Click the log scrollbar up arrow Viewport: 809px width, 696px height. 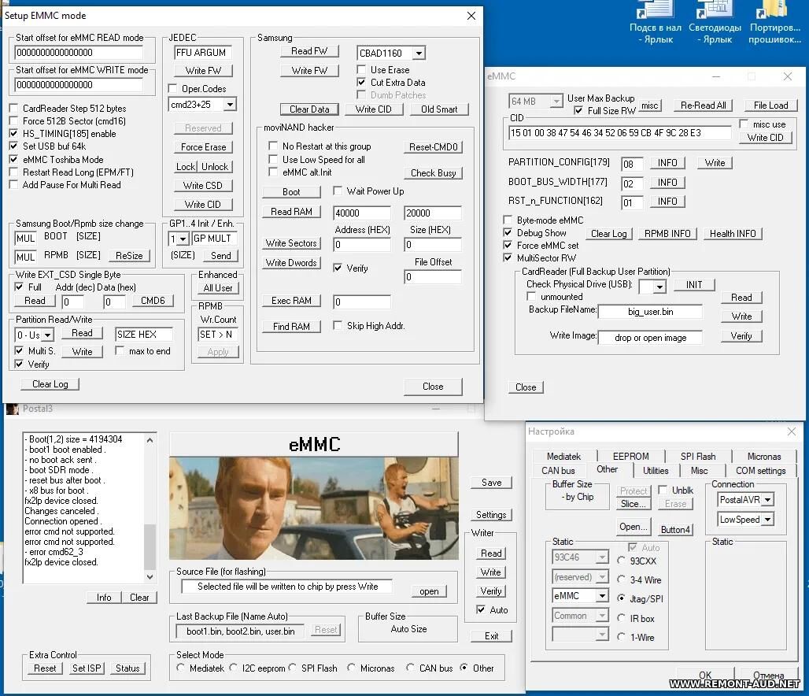[150, 440]
